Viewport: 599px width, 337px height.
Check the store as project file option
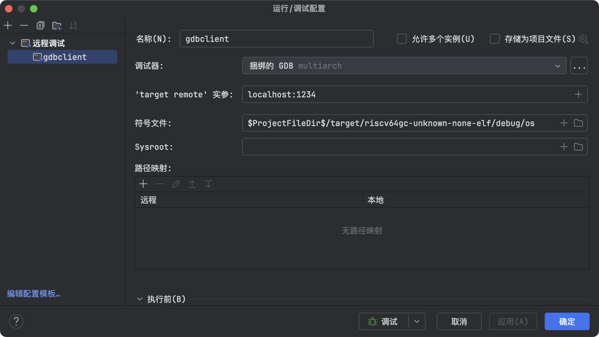tap(495, 39)
